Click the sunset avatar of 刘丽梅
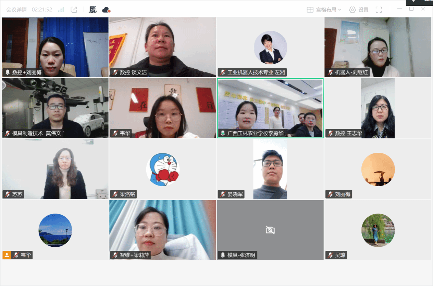The width and height of the screenshot is (433, 286). point(378,169)
